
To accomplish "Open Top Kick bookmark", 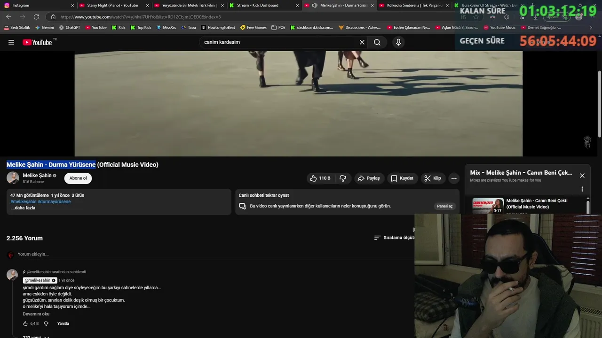I will (x=141, y=28).
